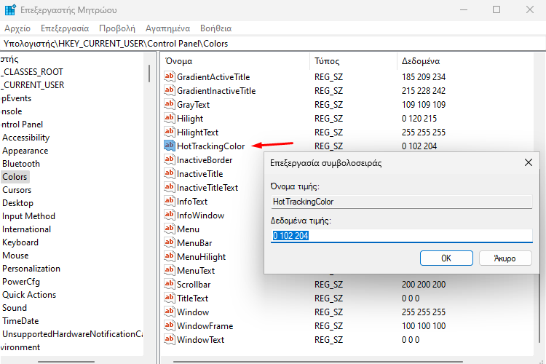Image resolution: width=546 pixels, height=364 pixels.
Task: Click the Scrollbar string value icon
Action: click(x=169, y=284)
